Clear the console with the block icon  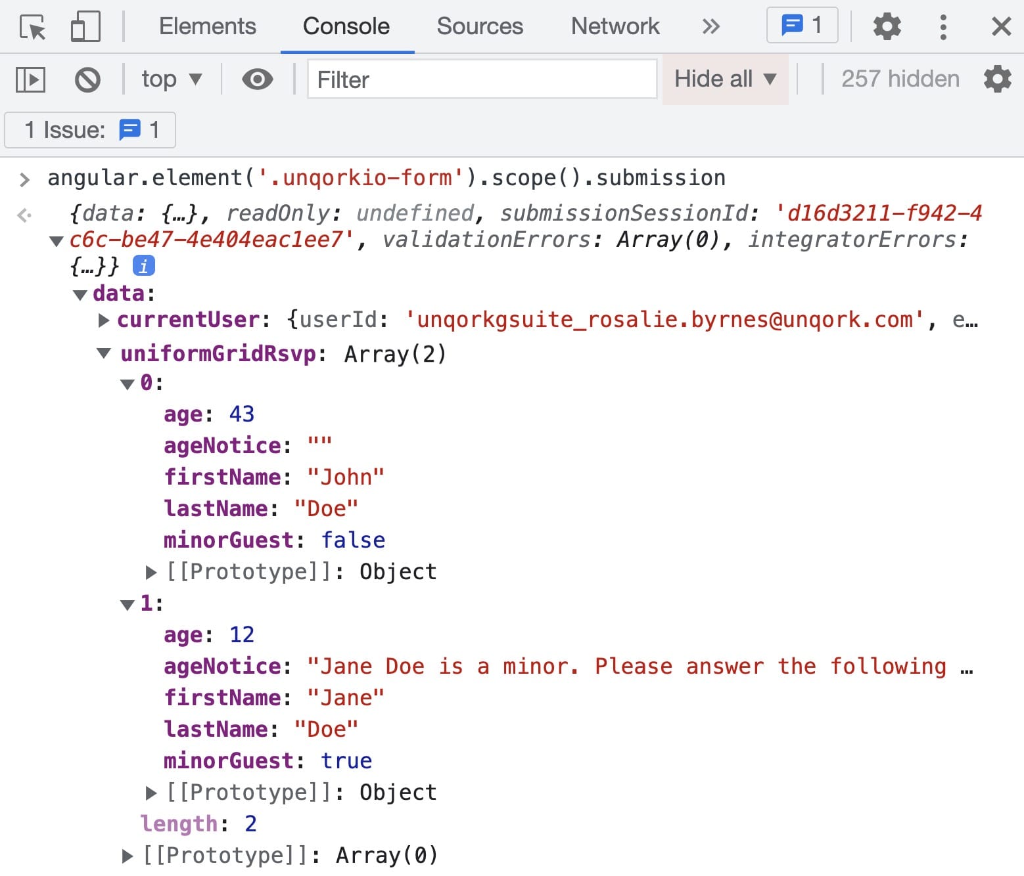[x=87, y=80]
